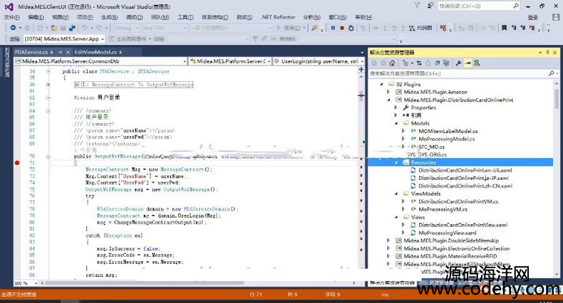The width and height of the screenshot is (563, 303).
Task: Collapse the ViewModels folder node
Action: [x=396, y=193]
